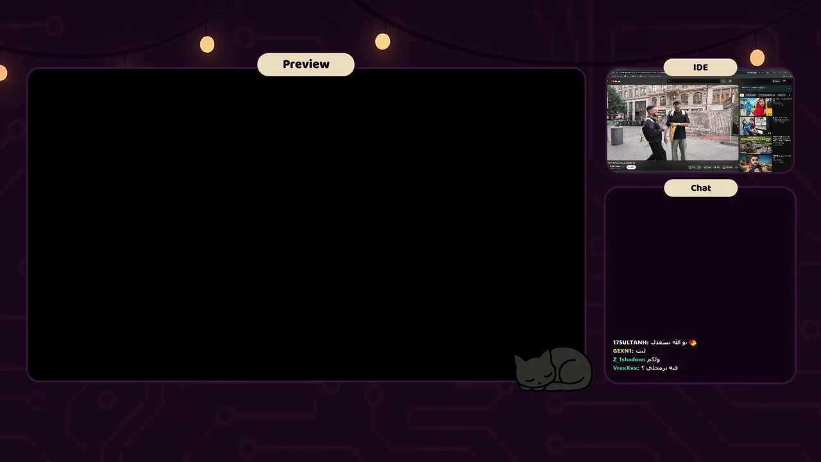Click username GEXN1 in chat
The width and height of the screenshot is (821, 462).
tap(623, 351)
